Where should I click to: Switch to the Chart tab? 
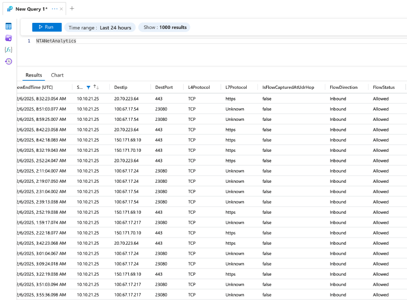(57, 75)
